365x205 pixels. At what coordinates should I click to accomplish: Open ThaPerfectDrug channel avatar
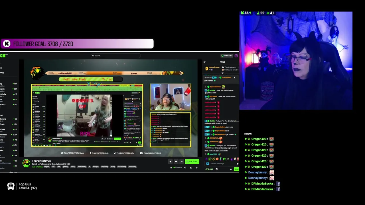[x=26, y=163]
